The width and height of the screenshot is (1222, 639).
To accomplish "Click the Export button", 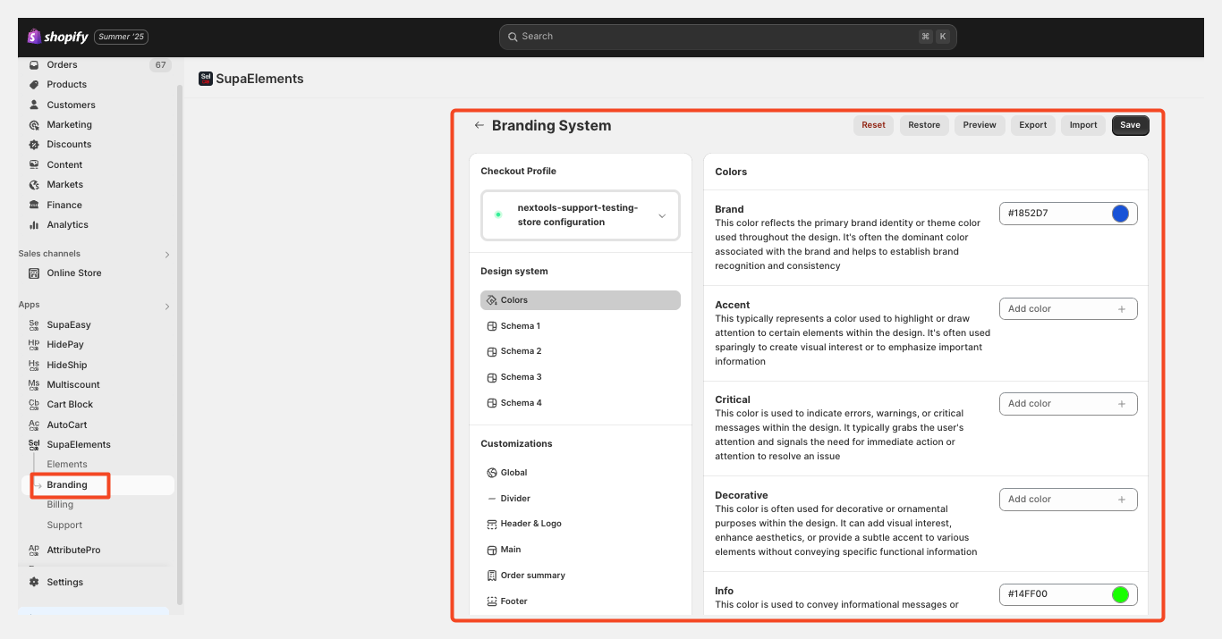I will (1033, 125).
